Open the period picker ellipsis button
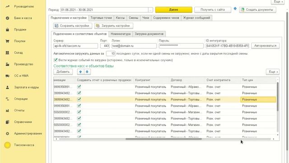289x163 pixels. [150, 10]
